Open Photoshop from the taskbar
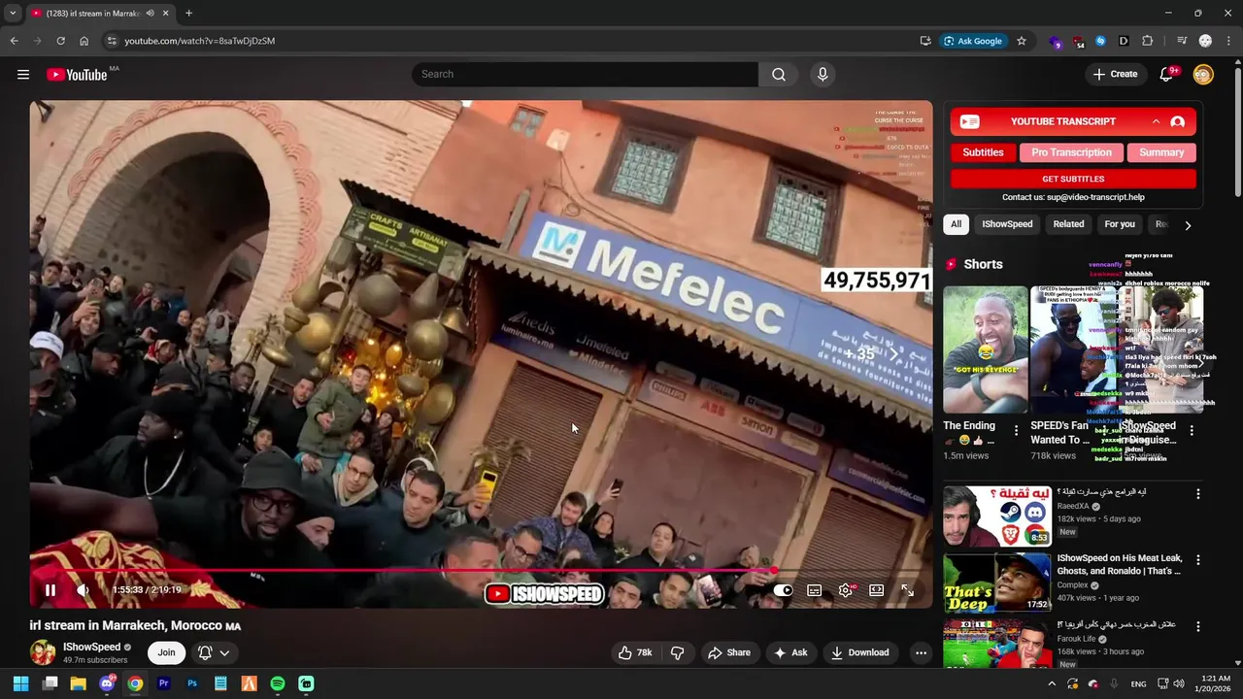 coord(192,683)
